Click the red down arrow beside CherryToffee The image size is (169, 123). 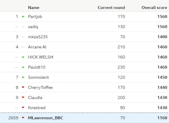click(23, 87)
